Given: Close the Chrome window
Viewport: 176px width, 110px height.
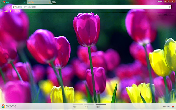Looking at the screenshot, I should [x=173, y=1].
